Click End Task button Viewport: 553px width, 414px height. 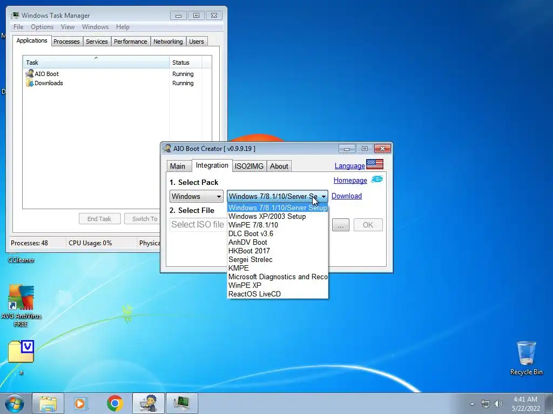click(99, 219)
